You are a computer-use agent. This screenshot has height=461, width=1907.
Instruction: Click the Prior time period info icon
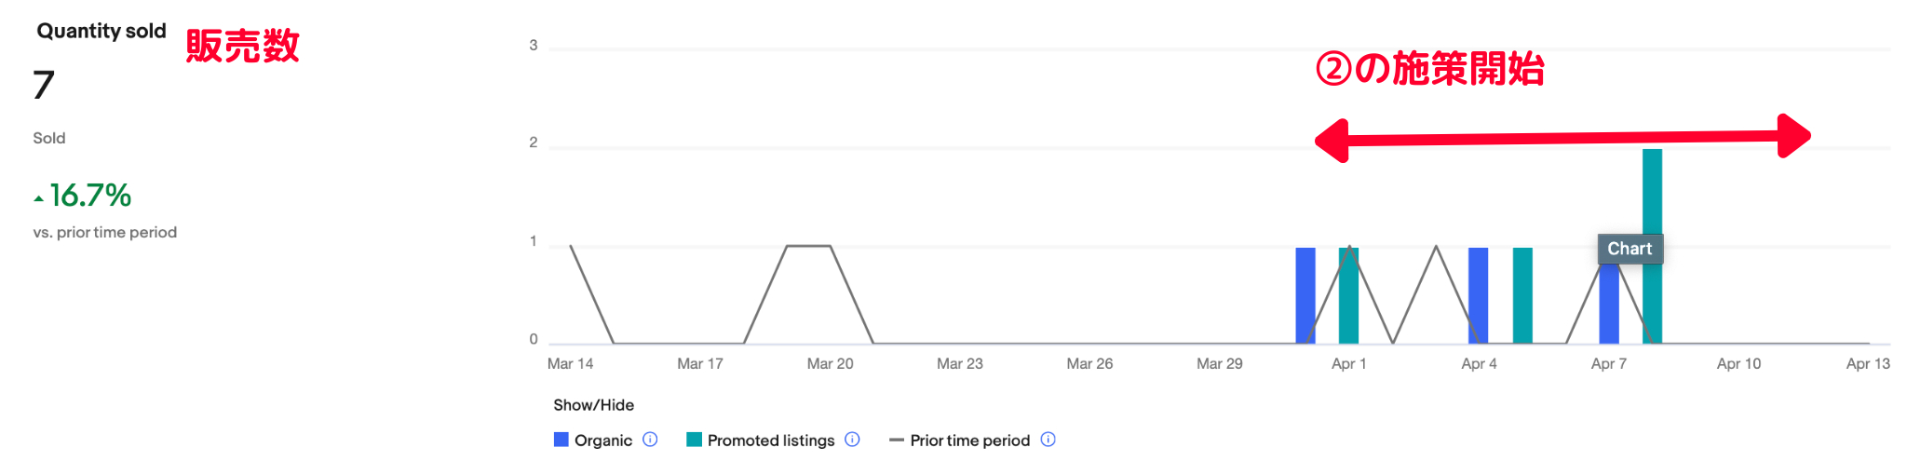1048,440
